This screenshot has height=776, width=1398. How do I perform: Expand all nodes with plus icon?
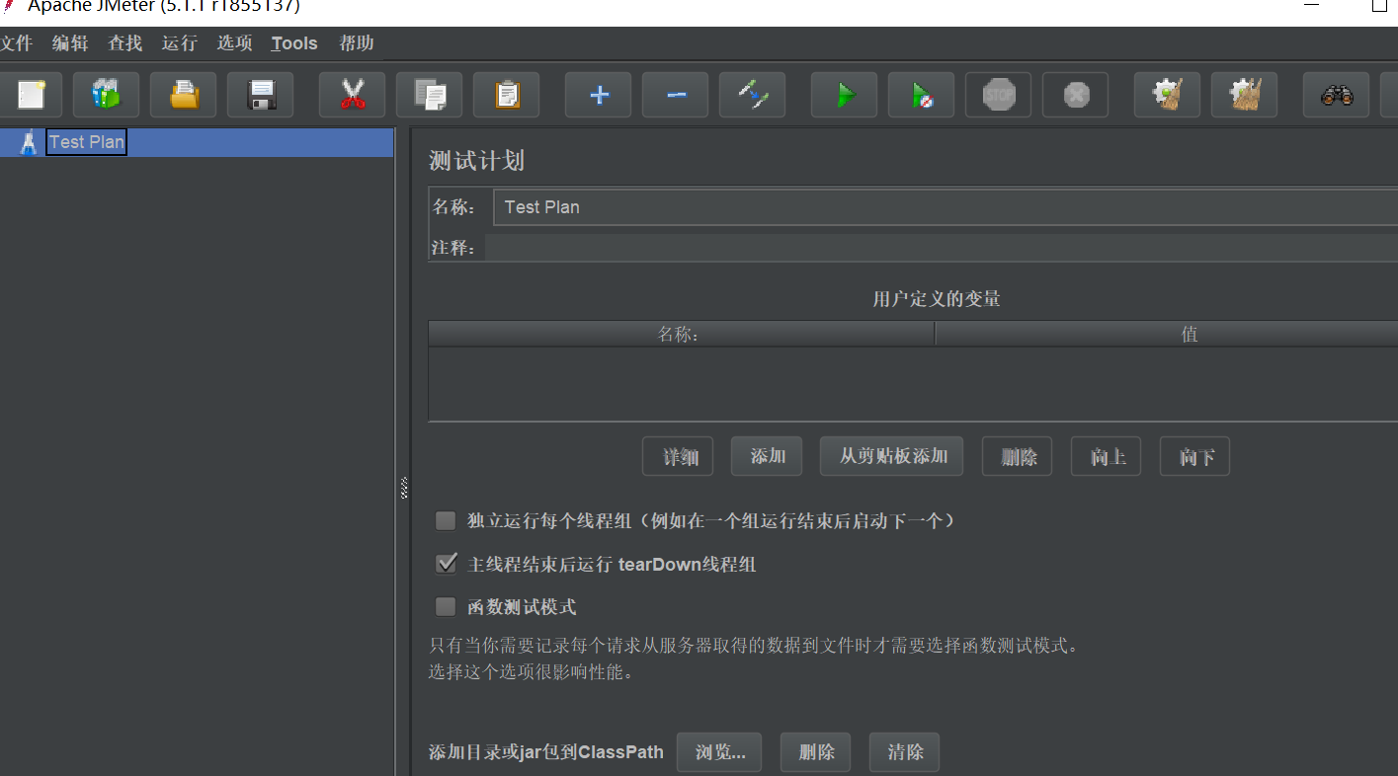598,95
